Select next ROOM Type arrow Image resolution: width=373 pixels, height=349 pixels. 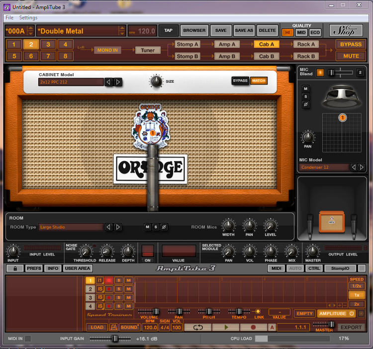pos(118,227)
